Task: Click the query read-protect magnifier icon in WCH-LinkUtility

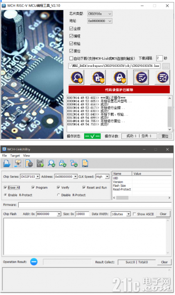Action: pos(51,163)
